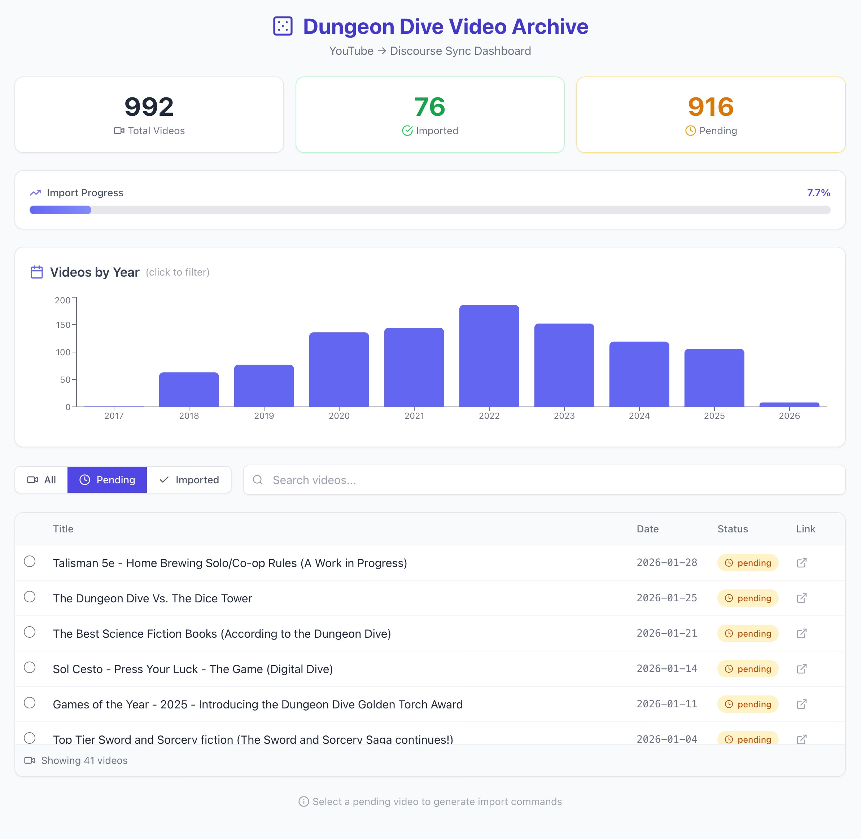Click the dice logo icon in header
The height and width of the screenshot is (839, 861).
tap(283, 26)
